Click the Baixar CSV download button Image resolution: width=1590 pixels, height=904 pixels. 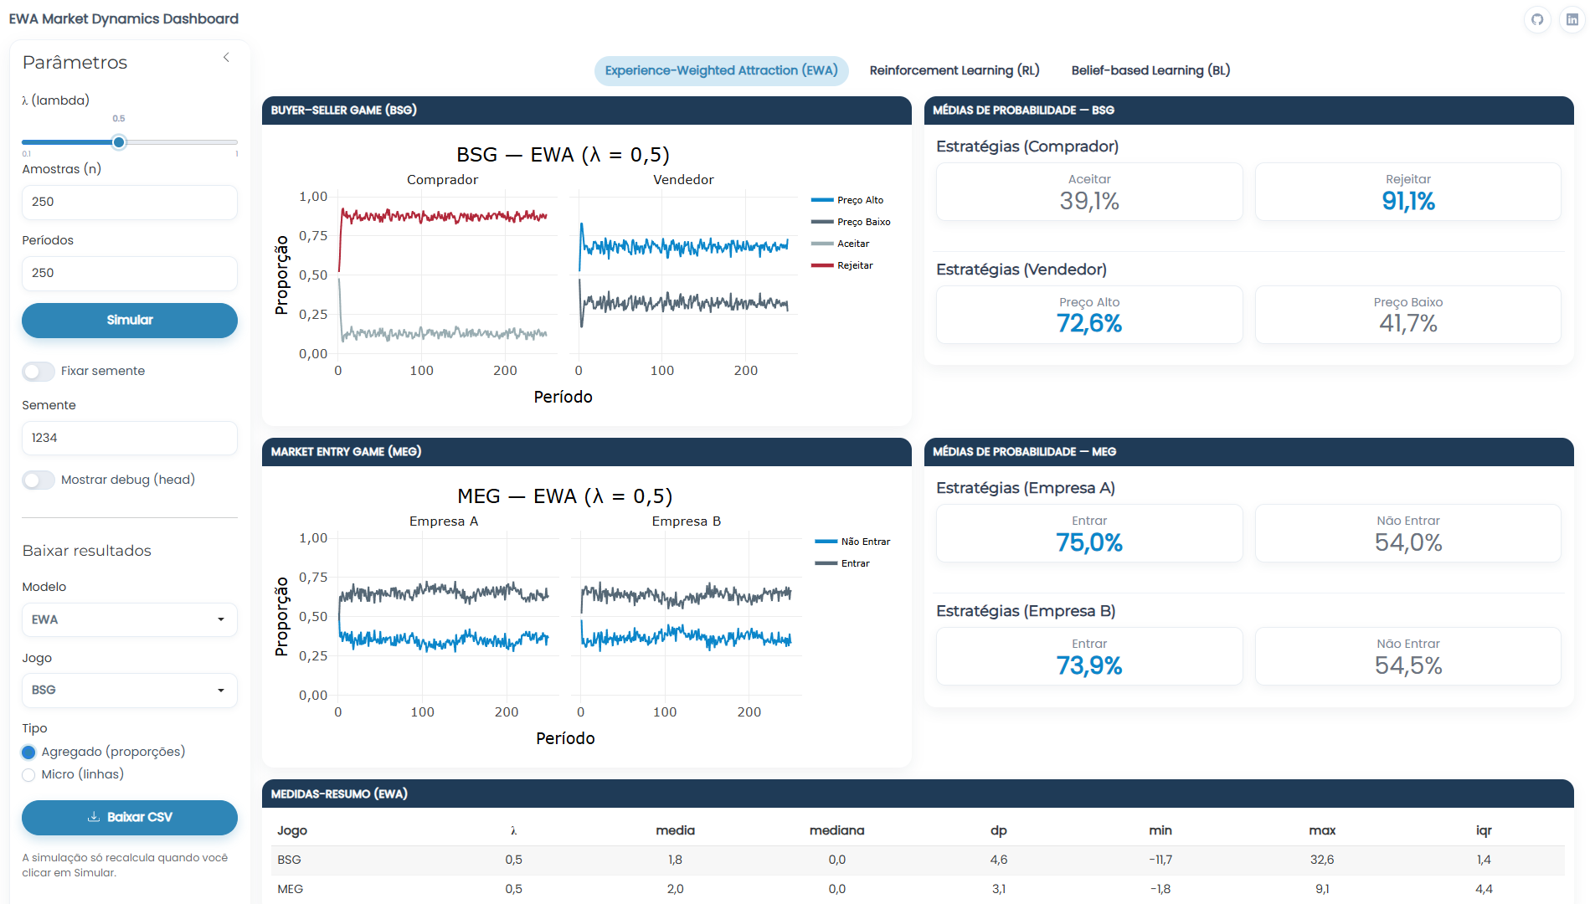tap(129, 817)
